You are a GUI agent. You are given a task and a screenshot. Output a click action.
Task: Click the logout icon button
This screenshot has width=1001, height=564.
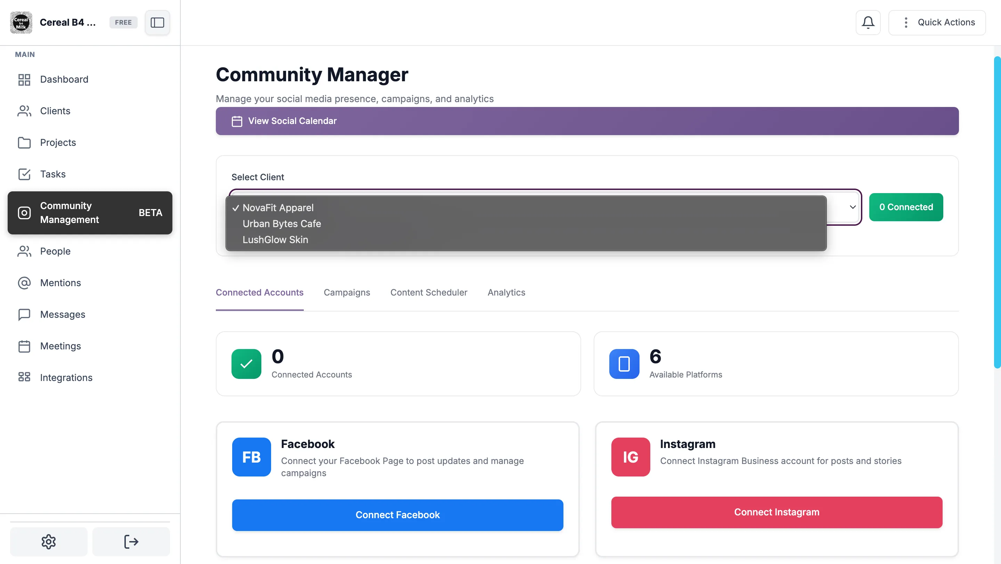[x=131, y=541]
